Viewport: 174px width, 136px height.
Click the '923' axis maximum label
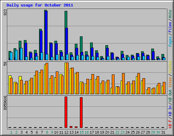5,12
